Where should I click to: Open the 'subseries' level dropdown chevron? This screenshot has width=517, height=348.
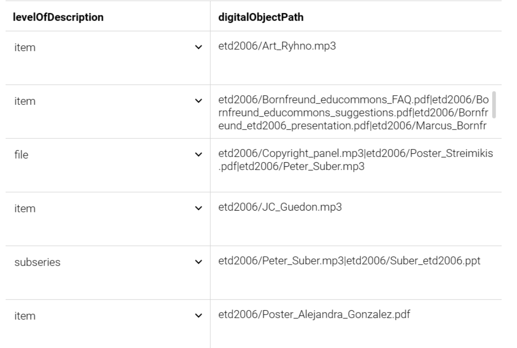(x=199, y=262)
